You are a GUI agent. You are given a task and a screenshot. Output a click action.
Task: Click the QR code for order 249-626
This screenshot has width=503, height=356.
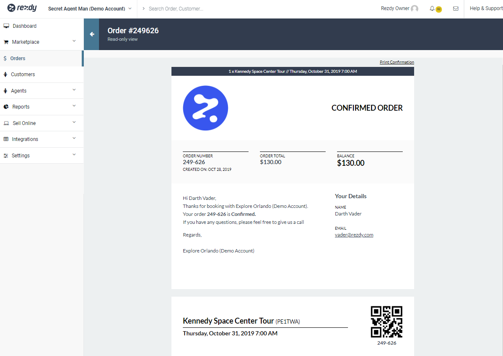pyautogui.click(x=387, y=322)
